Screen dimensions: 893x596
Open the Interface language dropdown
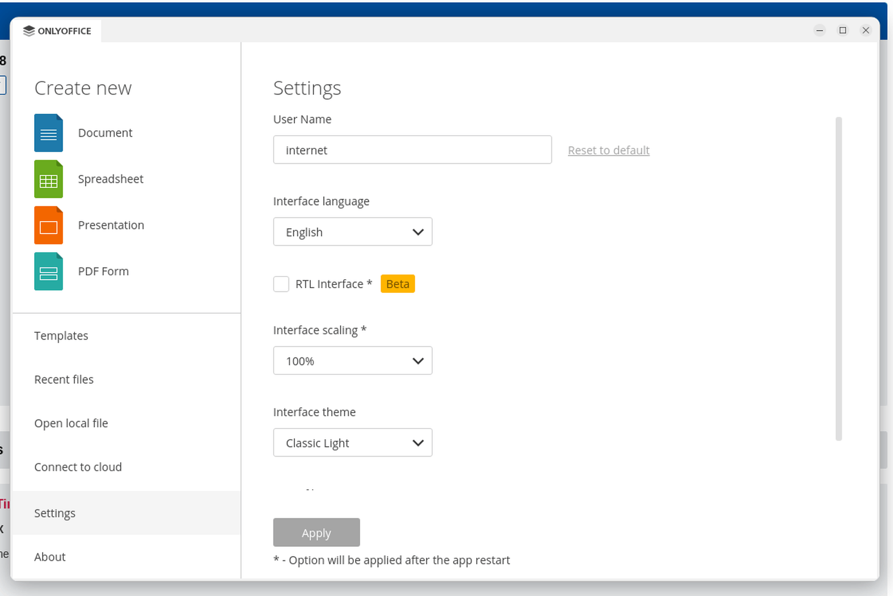pyautogui.click(x=352, y=232)
